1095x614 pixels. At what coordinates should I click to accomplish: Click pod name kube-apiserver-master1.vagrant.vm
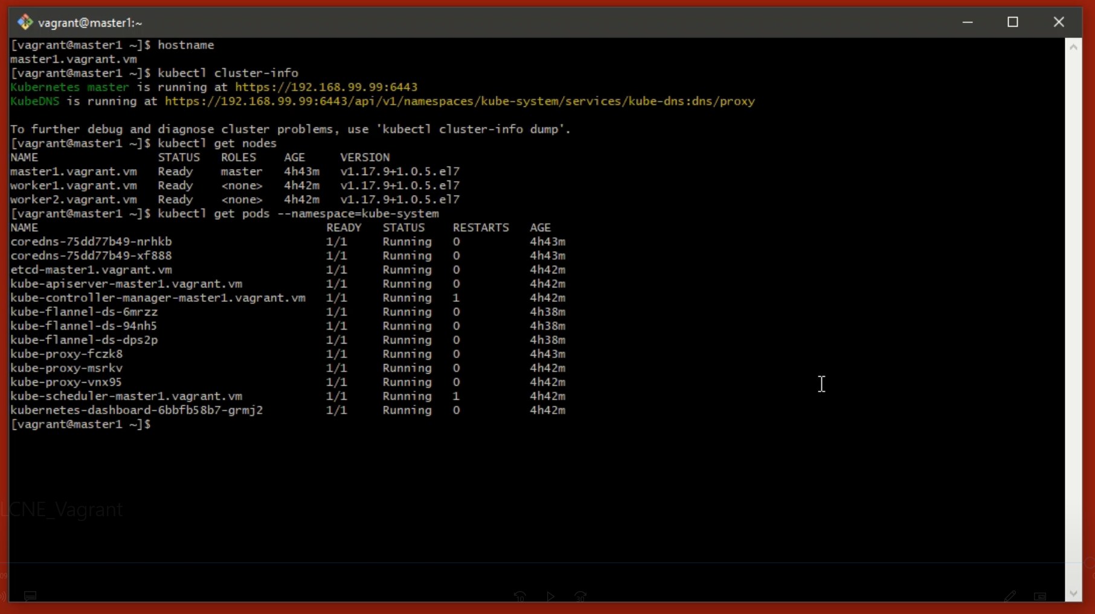(126, 284)
